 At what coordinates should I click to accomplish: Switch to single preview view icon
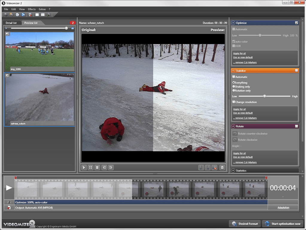(x=37, y=14)
